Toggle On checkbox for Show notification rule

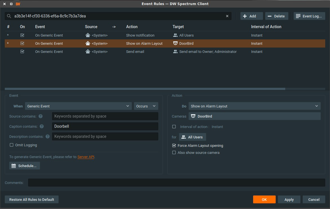coord(22,35)
